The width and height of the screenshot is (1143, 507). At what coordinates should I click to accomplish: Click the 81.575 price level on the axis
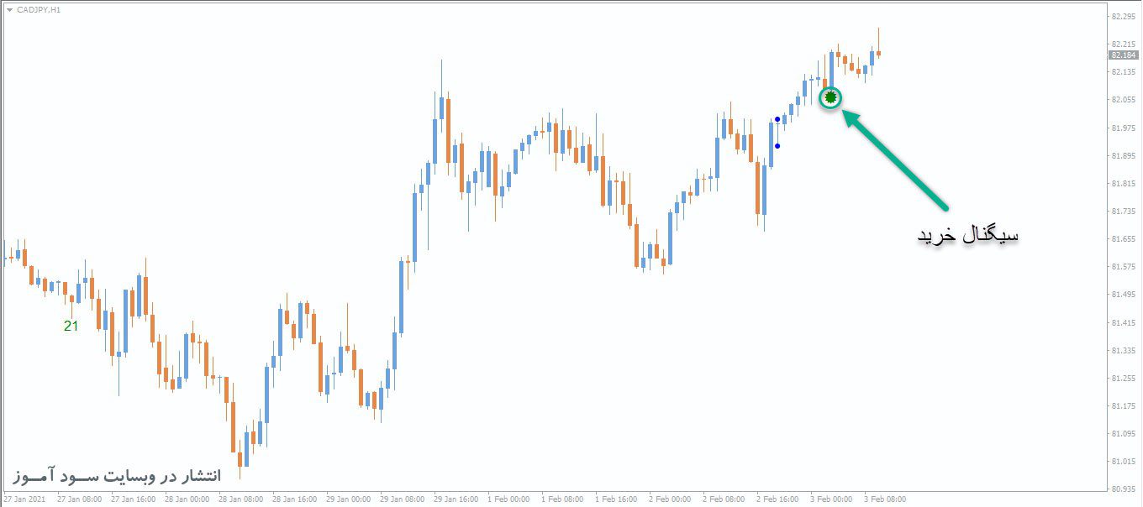pos(1124,267)
